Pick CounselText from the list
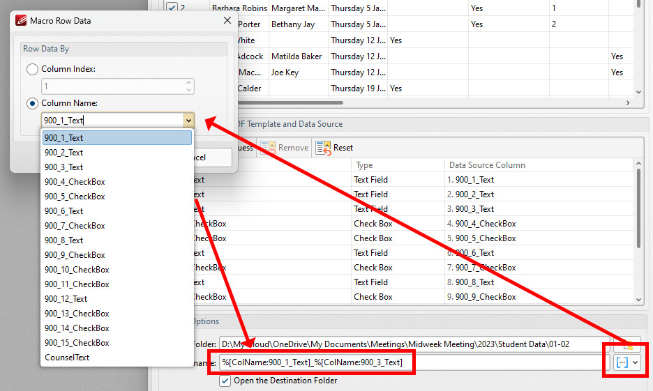 click(x=117, y=358)
